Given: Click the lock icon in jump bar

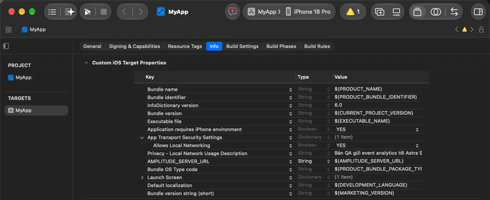Looking at the screenshot, I should 482,30.
